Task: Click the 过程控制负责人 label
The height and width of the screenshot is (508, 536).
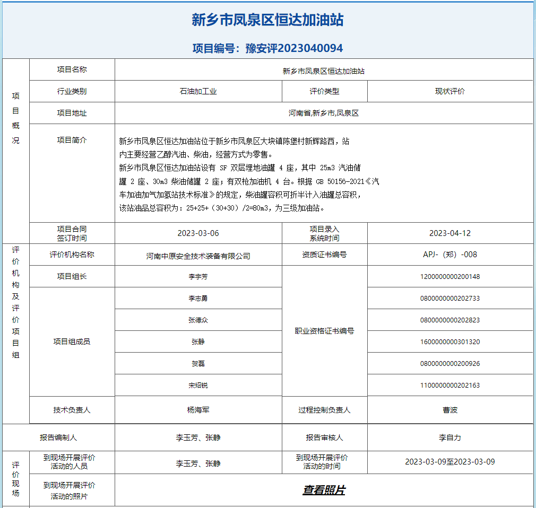Action: pos(324,410)
